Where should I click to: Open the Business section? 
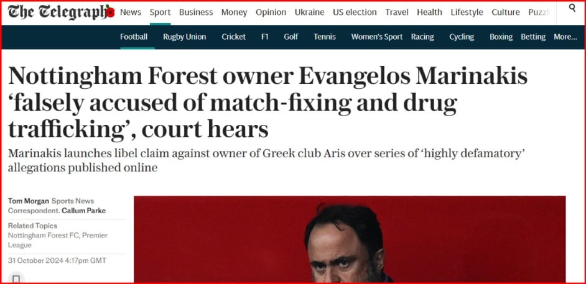click(x=196, y=12)
